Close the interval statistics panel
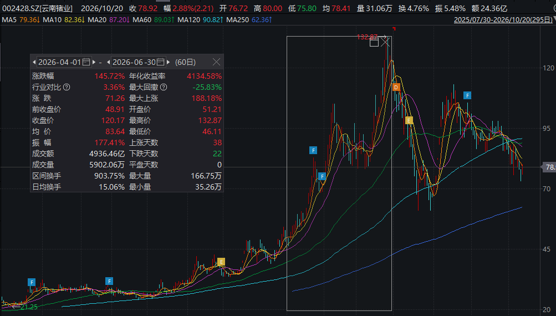 click(216, 62)
